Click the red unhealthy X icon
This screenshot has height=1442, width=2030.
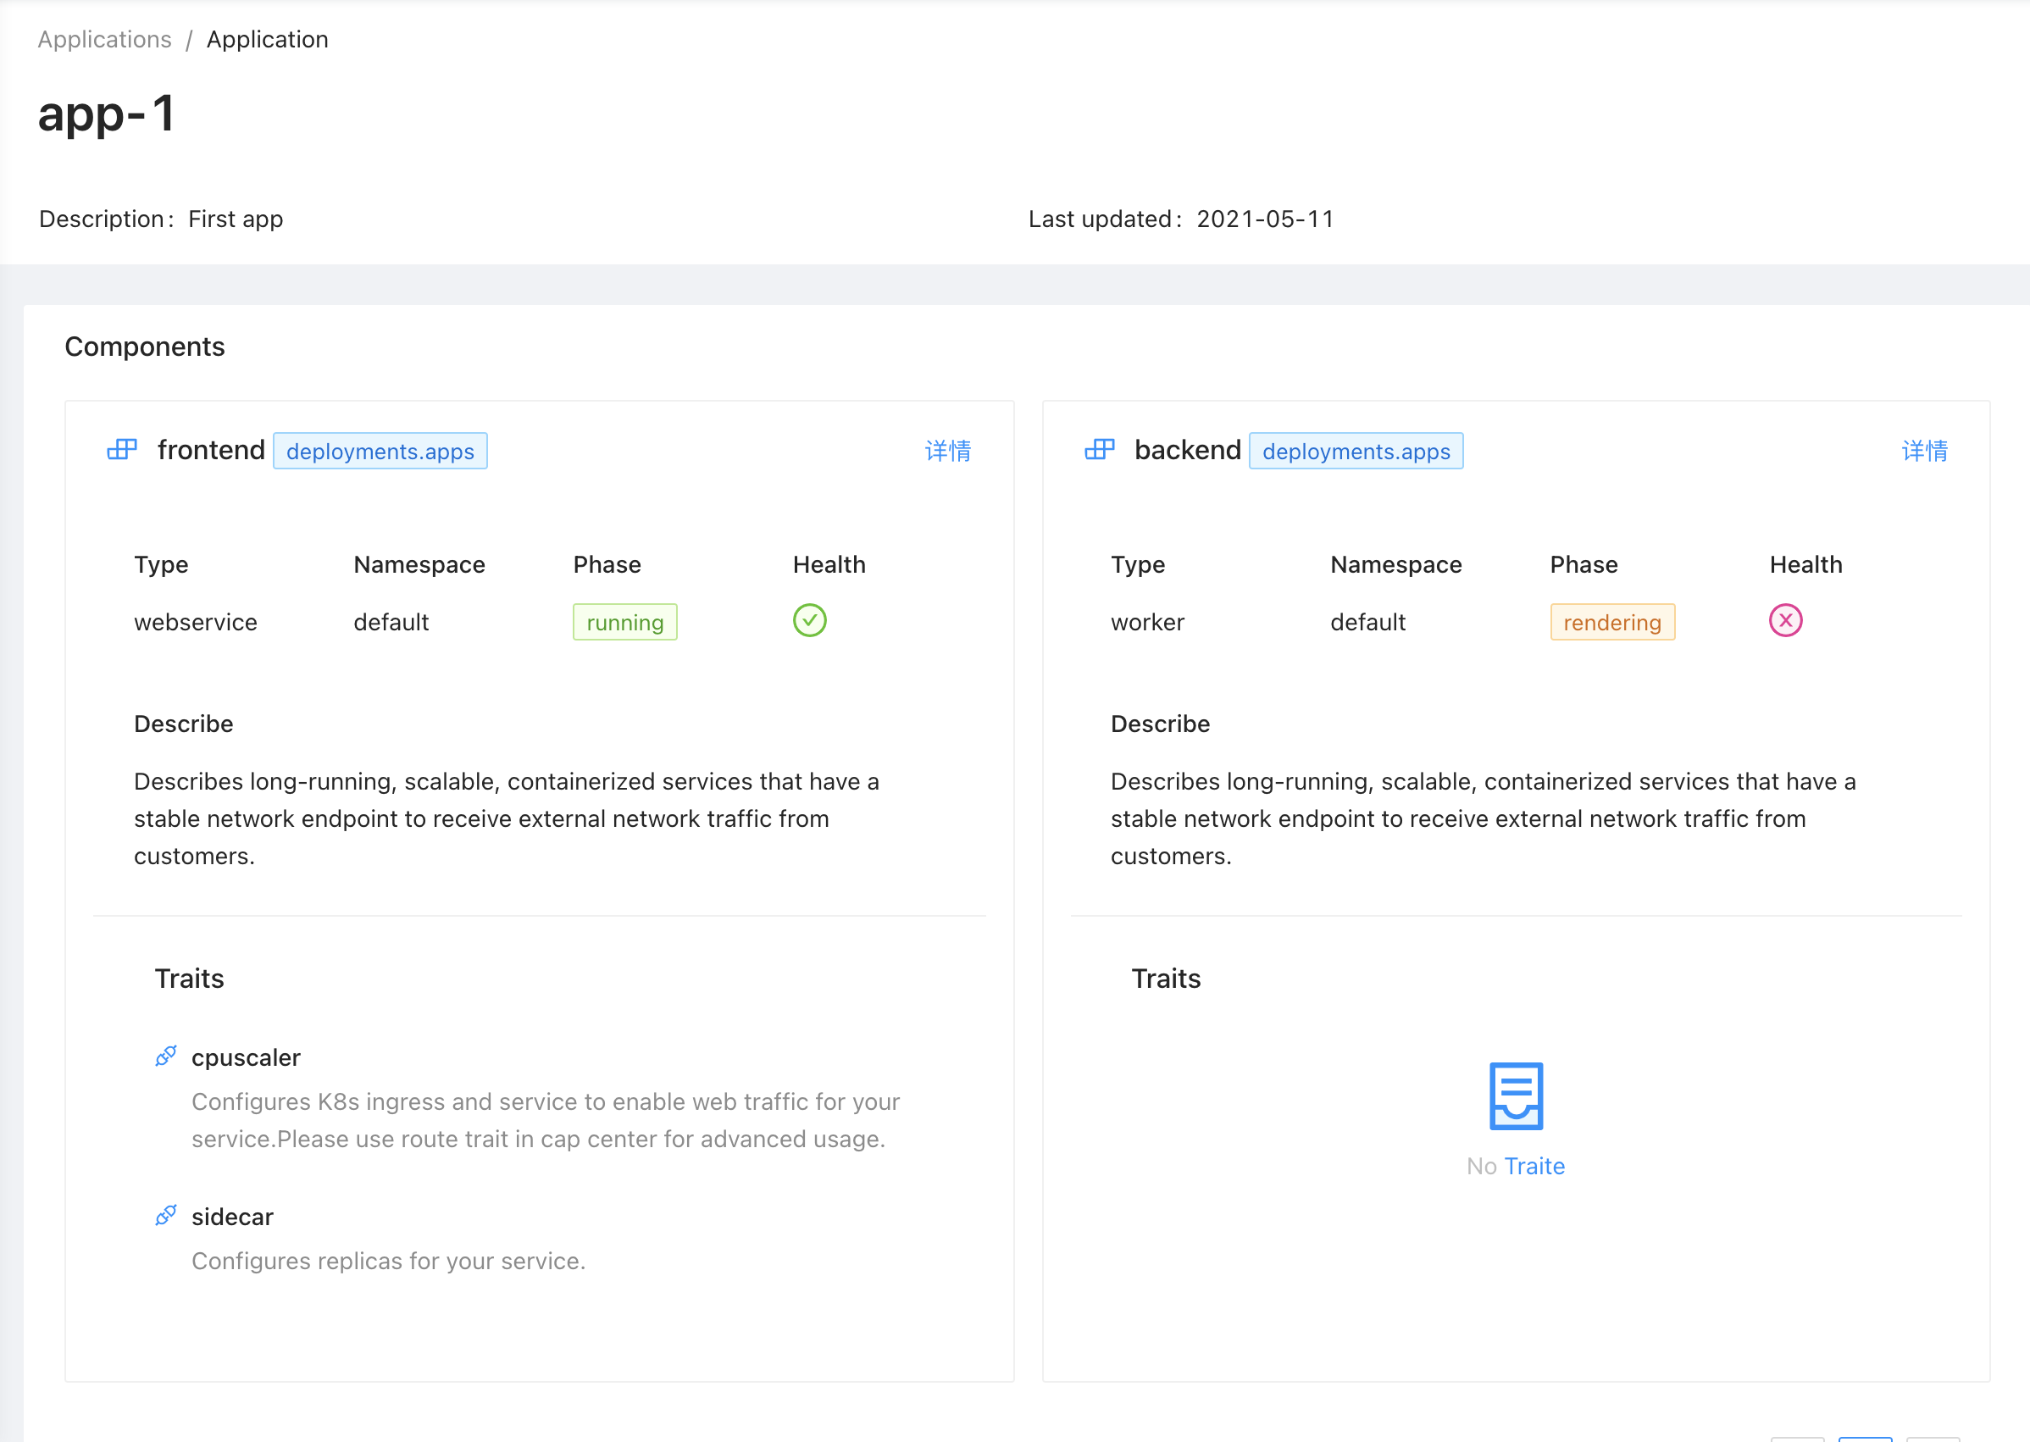[1785, 621]
